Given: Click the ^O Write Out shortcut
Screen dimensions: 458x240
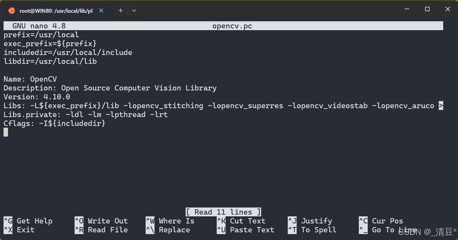Looking at the screenshot, I should tap(101, 221).
